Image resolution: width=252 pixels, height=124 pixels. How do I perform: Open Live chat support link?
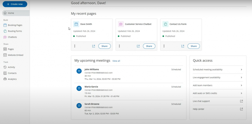(x=201, y=101)
